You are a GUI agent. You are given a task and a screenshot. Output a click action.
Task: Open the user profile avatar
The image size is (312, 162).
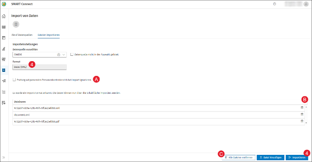click(x=306, y=4)
